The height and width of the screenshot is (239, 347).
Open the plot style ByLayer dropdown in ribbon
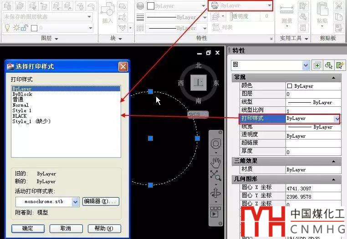coord(270,5)
